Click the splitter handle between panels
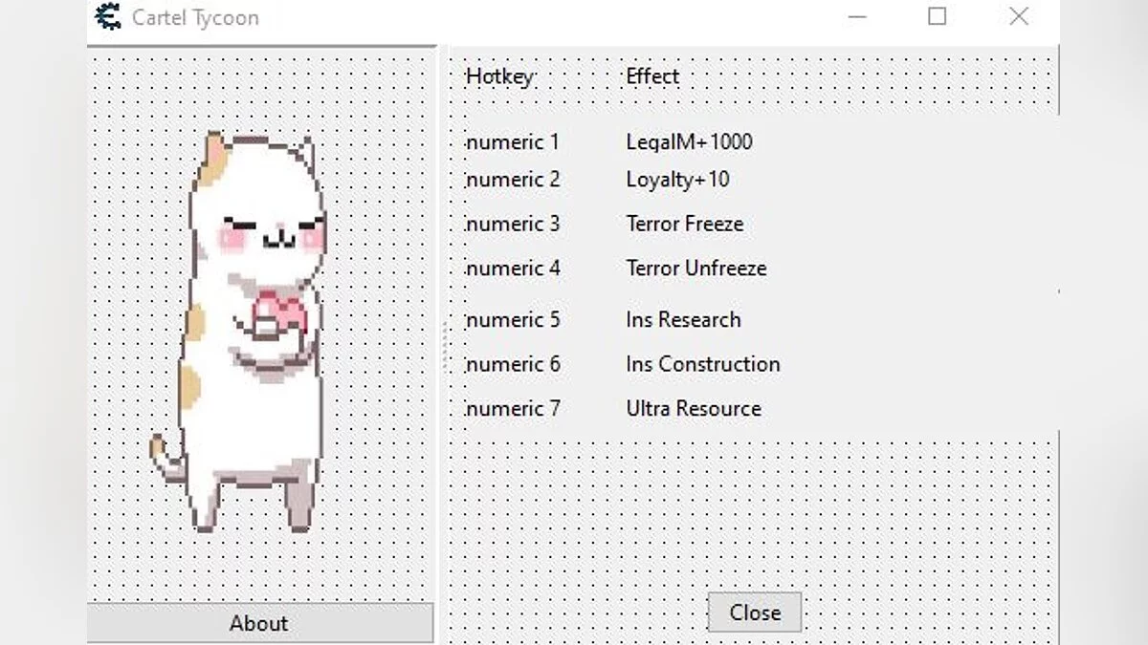Image resolution: width=1148 pixels, height=645 pixels. click(x=444, y=346)
